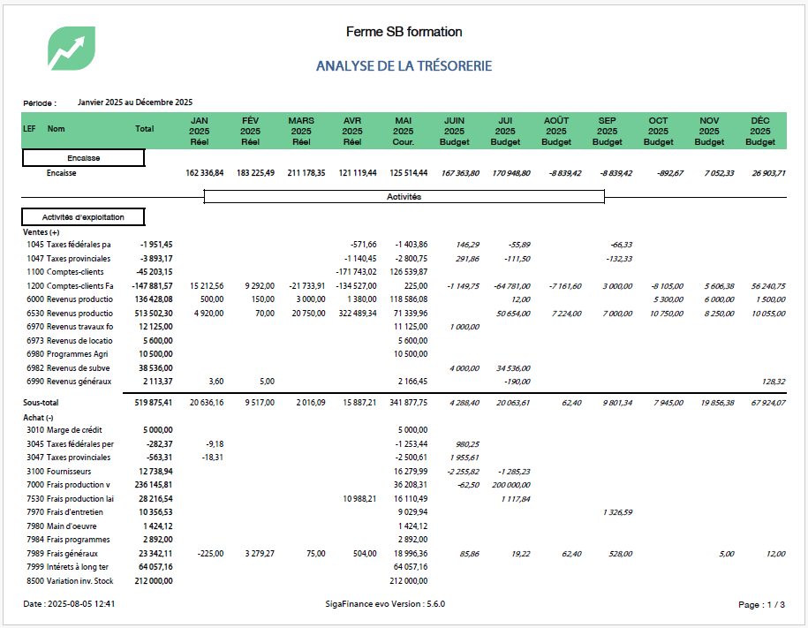This screenshot has height=628, width=808.
Task: Click row '6982 Revenus de subve'
Action: pyautogui.click(x=404, y=367)
